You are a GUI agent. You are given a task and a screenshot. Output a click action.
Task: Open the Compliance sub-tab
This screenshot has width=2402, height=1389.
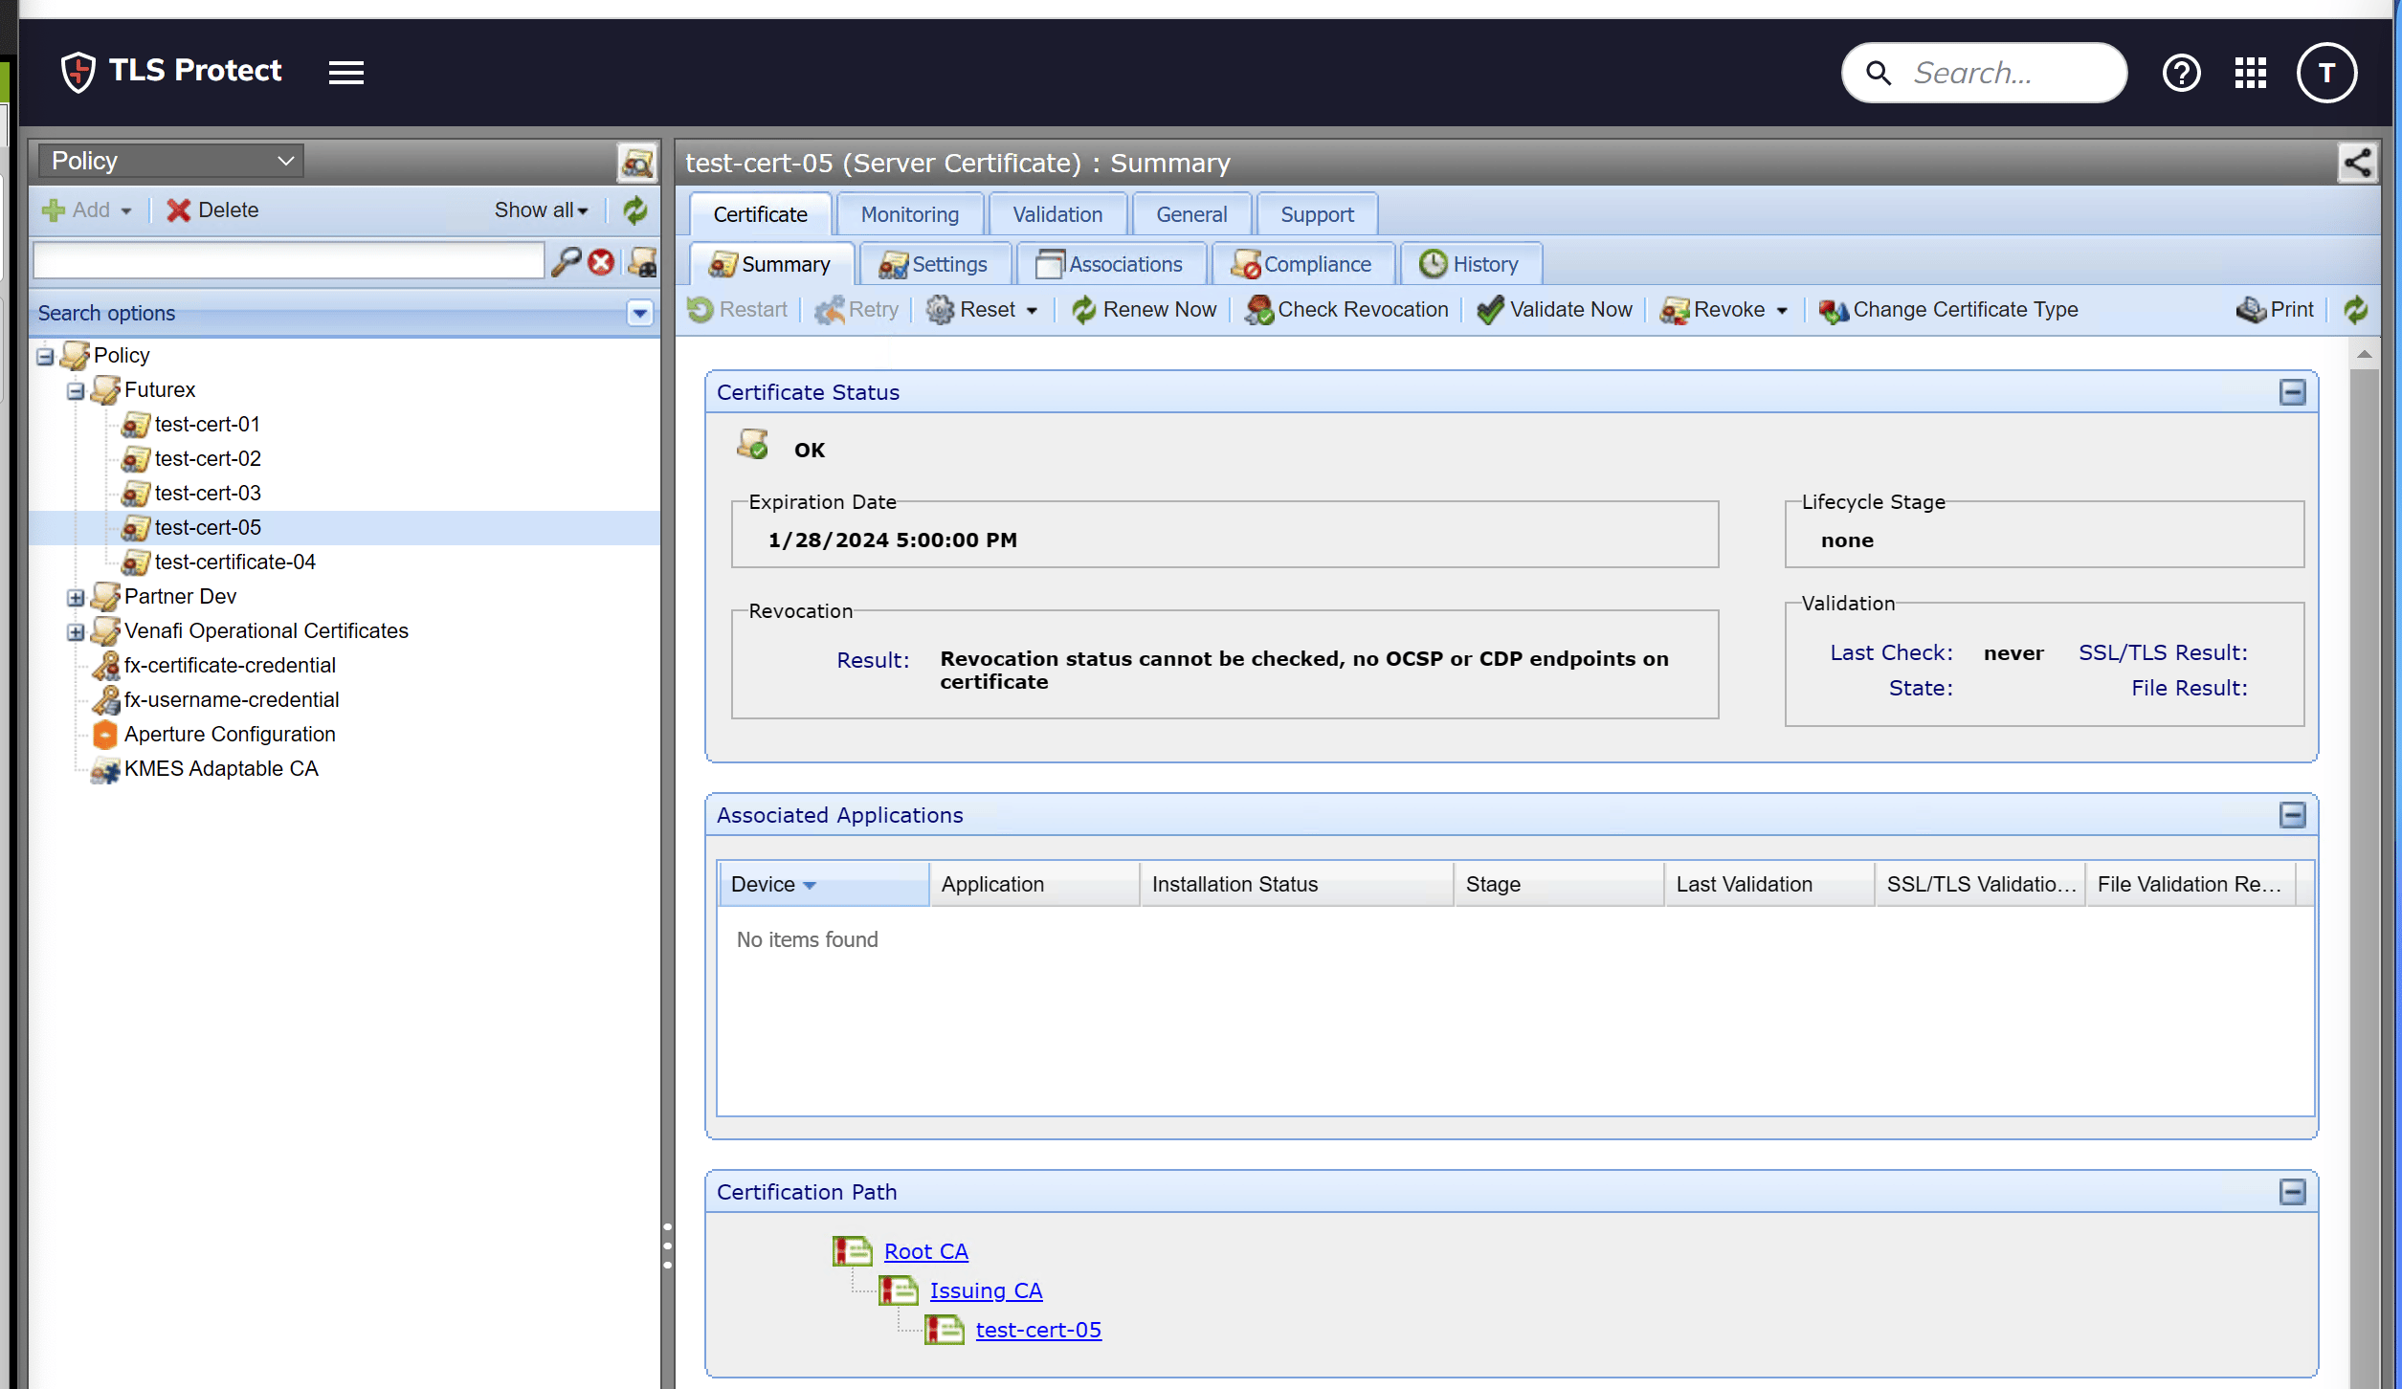[1302, 264]
